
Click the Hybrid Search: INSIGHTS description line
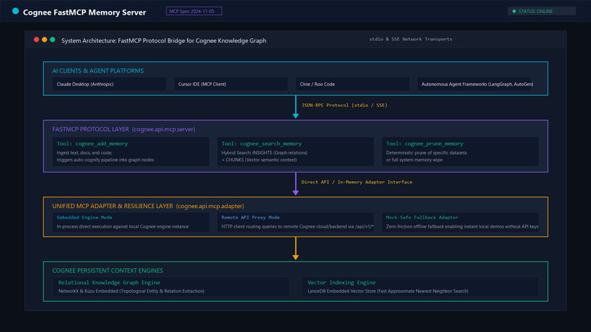(x=264, y=153)
